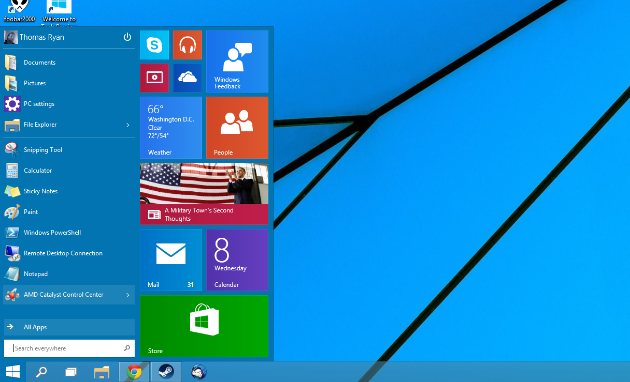Open the Military Town news tile
Image resolution: width=630 pixels, height=382 pixels.
[204, 194]
